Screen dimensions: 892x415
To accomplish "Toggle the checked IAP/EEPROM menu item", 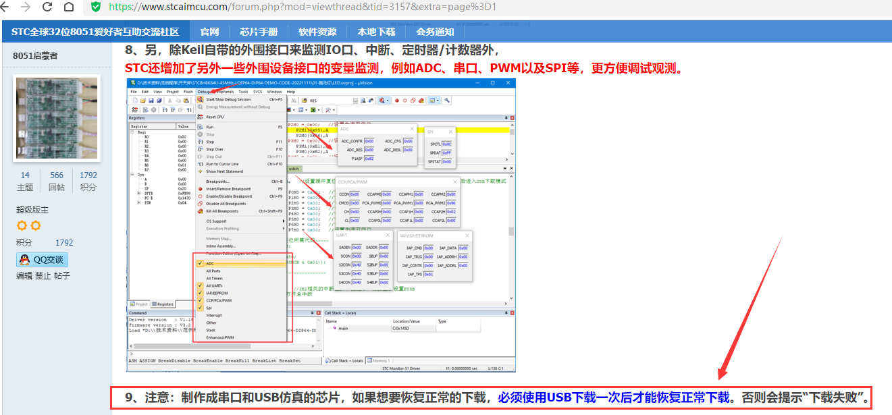I will pyautogui.click(x=241, y=294).
